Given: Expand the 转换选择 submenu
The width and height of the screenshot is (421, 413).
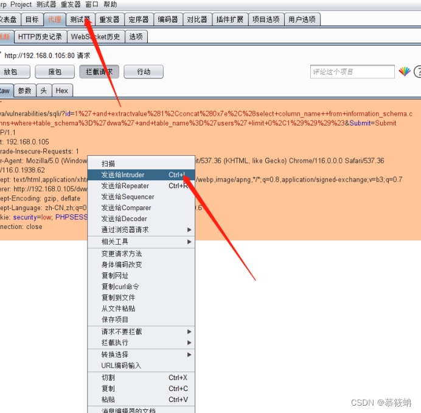Looking at the screenshot, I should coord(141,355).
